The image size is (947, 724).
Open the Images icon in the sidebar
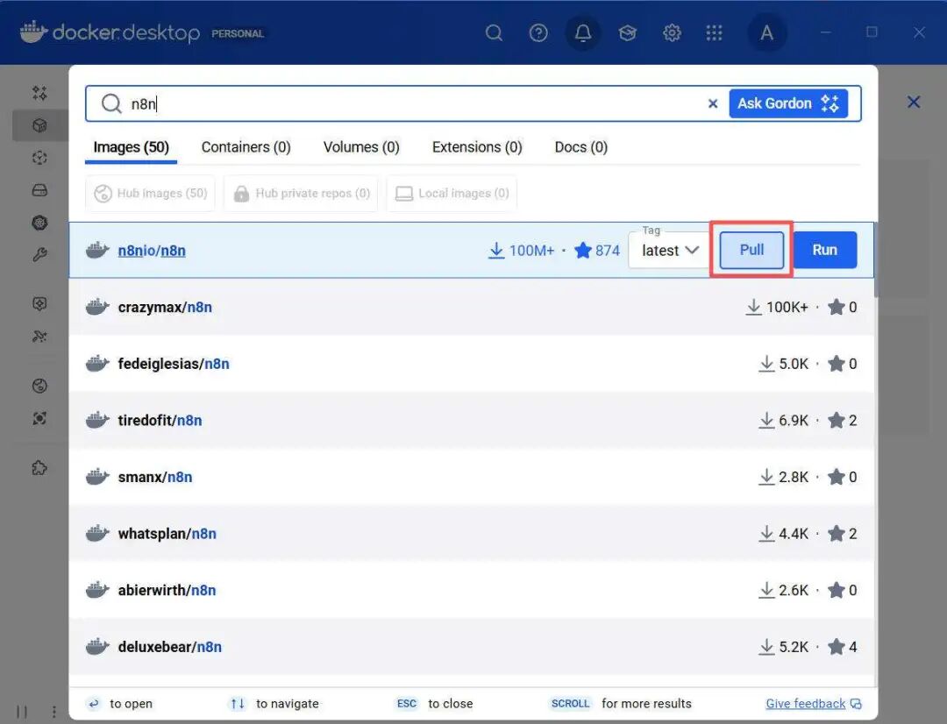coord(39,158)
